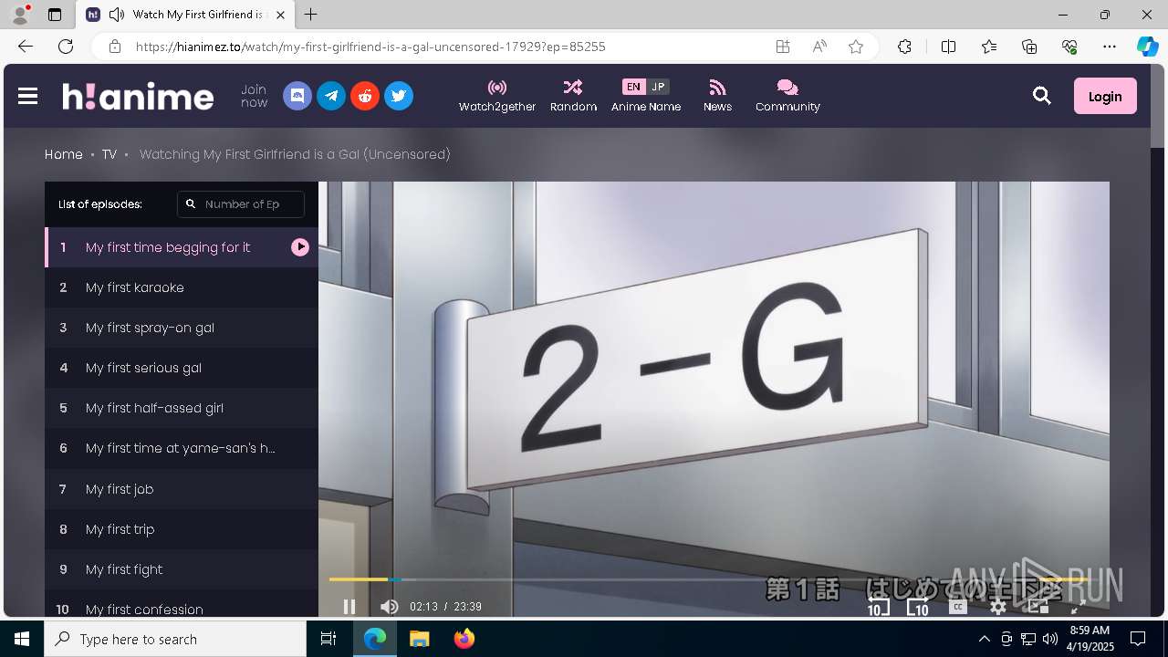Enter fullscreen video mode
This screenshot has width=1168, height=657.
1077,607
